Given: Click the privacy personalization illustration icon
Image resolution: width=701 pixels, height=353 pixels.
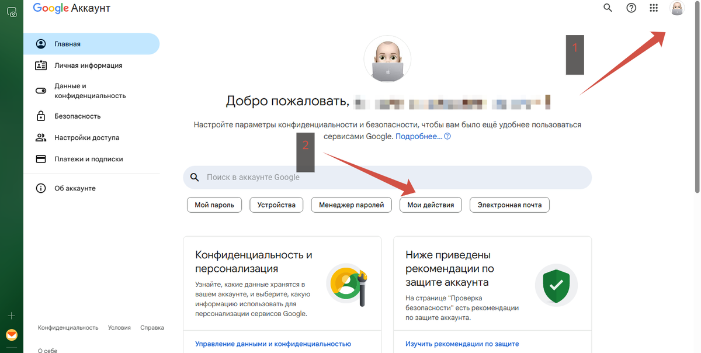Looking at the screenshot, I should pos(347,285).
